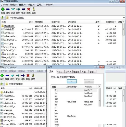126x127 pixels.
Task: Click the Info icon in upper window
Action: (x=34, y=9)
